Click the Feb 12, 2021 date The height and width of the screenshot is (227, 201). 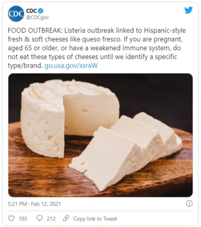(46, 204)
